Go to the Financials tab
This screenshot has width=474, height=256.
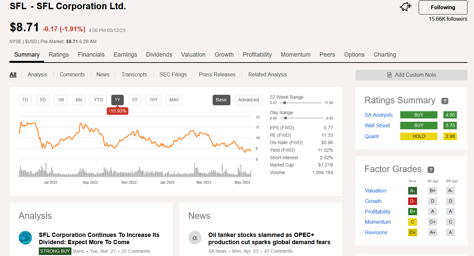click(91, 55)
